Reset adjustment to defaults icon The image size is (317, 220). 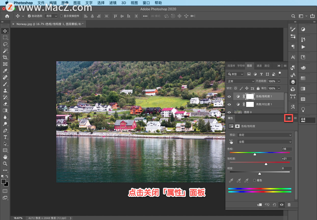click(274, 205)
